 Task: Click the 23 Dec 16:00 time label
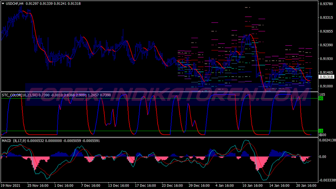[172, 186]
